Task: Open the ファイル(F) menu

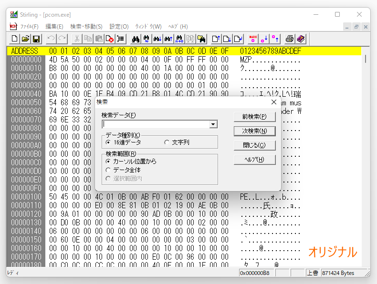Action: click(29, 26)
